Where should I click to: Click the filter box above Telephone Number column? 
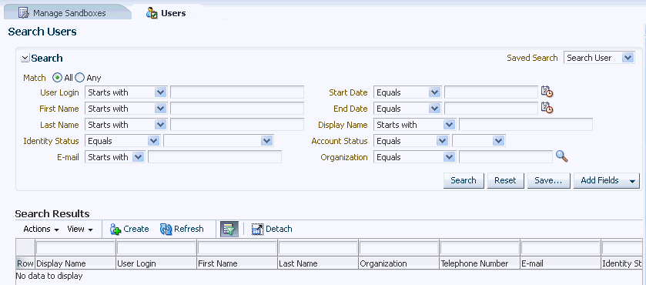479,248
